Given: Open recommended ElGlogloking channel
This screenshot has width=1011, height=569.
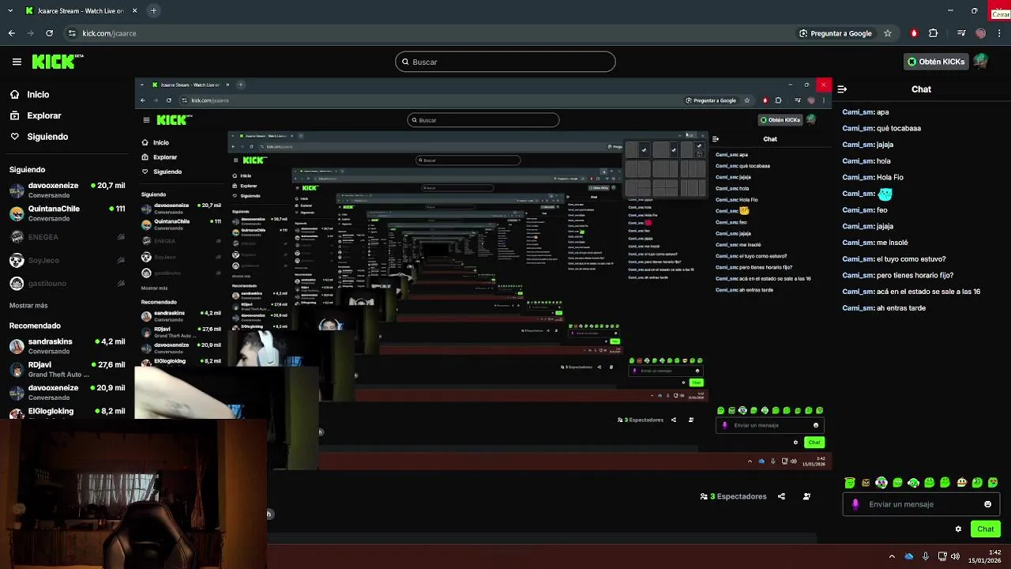Looking at the screenshot, I should click(x=67, y=412).
